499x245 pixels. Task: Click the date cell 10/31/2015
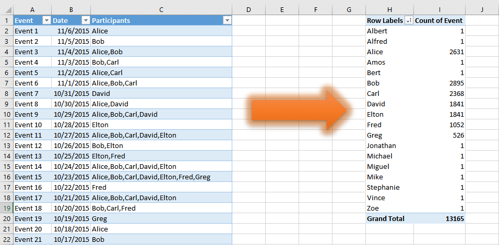click(x=71, y=93)
